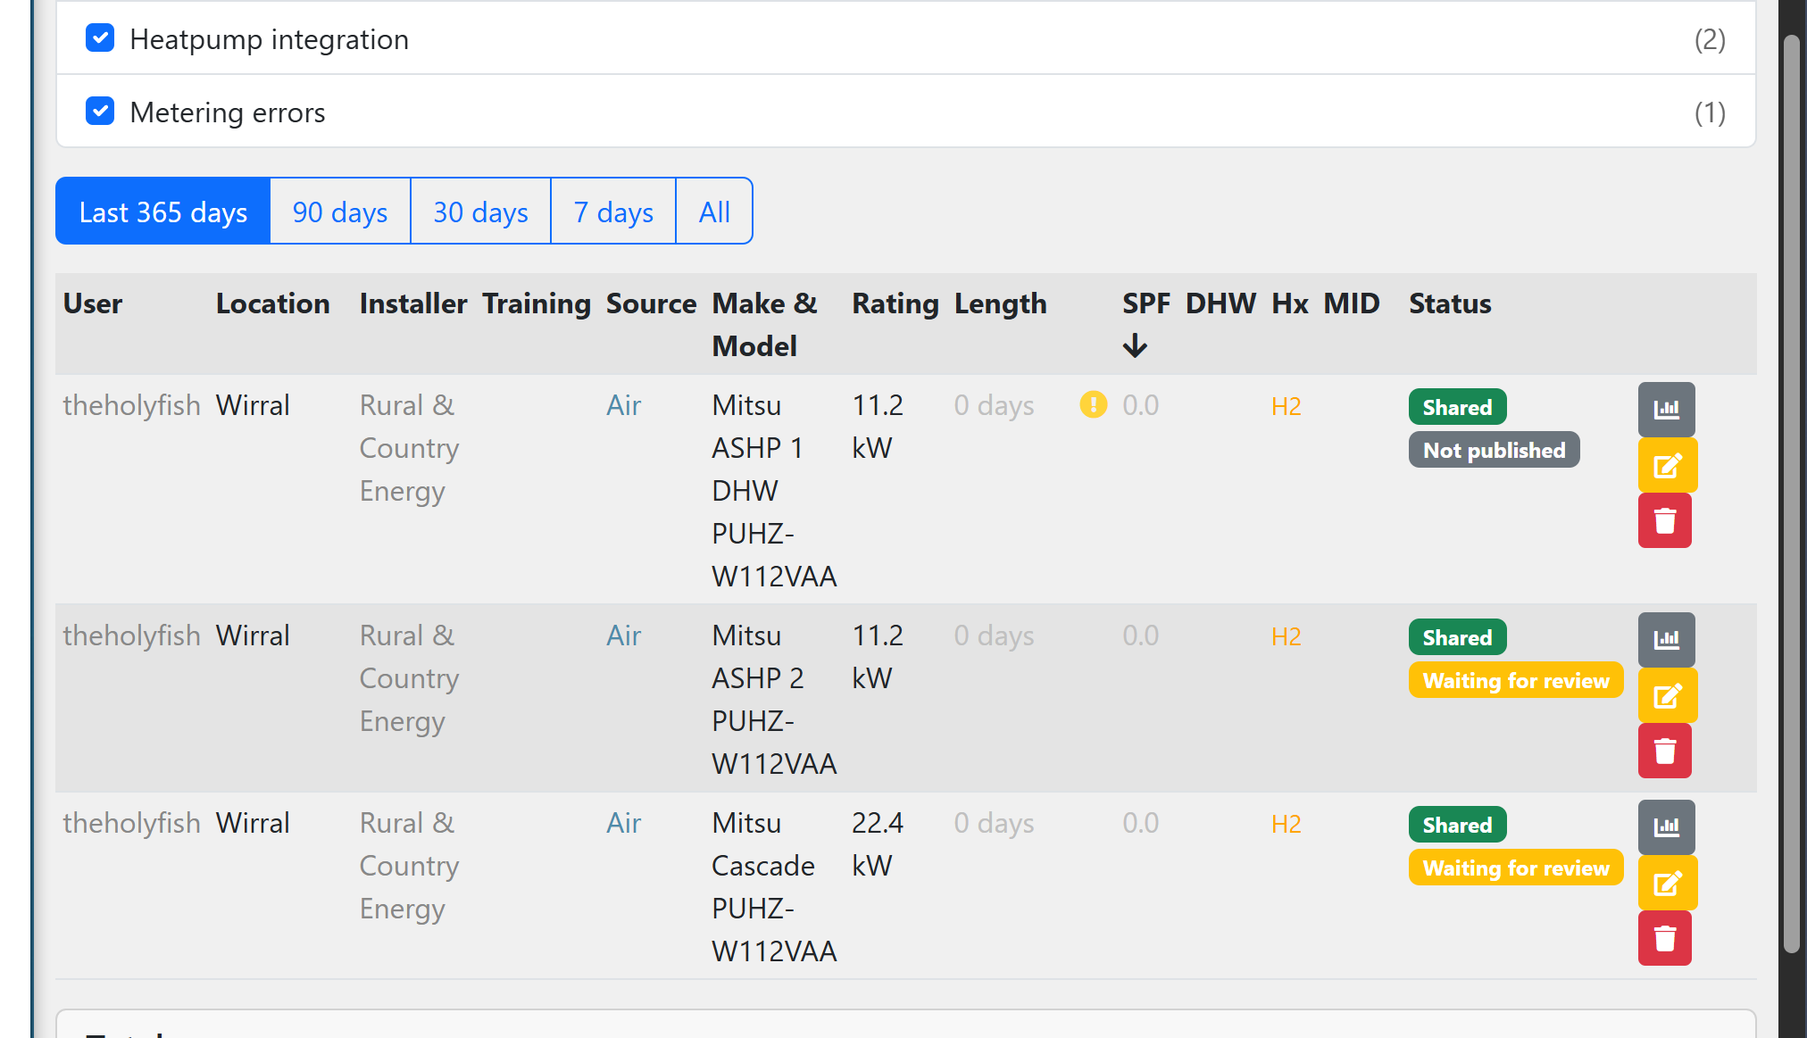Select the All time period tab
The image size is (1807, 1038).
[x=713, y=212]
